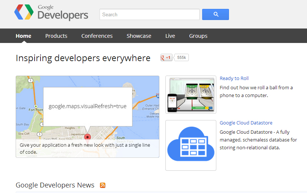Click the 'fully managed, schemaless database' description
Viewport: 307px width, 193px height.
tap(258, 140)
